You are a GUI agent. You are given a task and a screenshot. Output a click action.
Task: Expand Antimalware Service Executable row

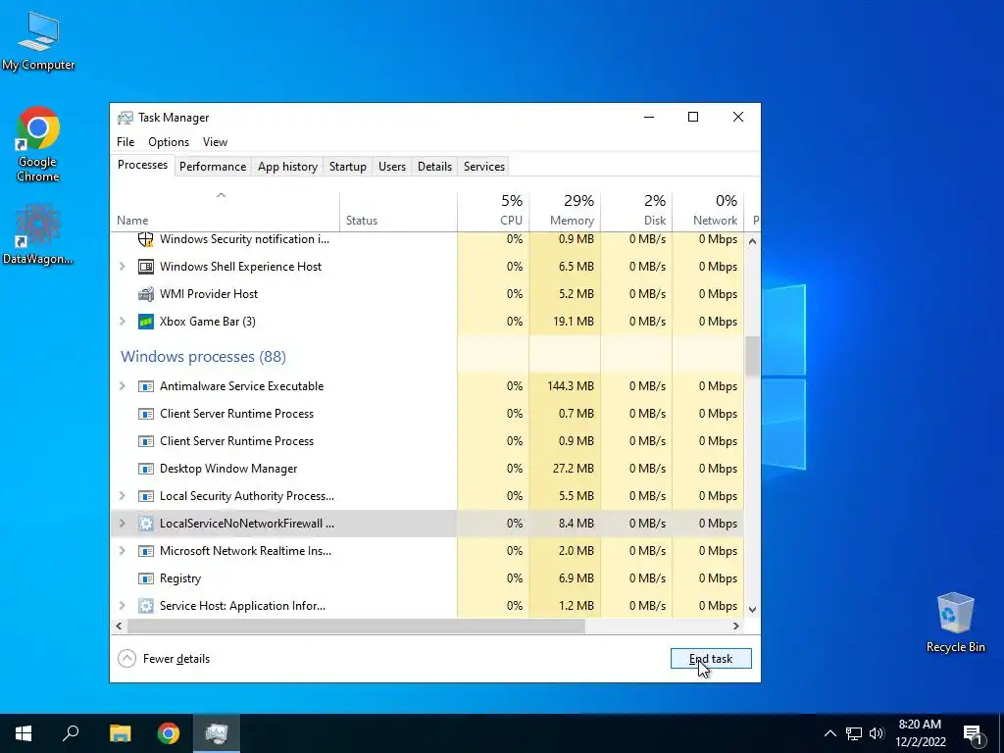point(123,386)
